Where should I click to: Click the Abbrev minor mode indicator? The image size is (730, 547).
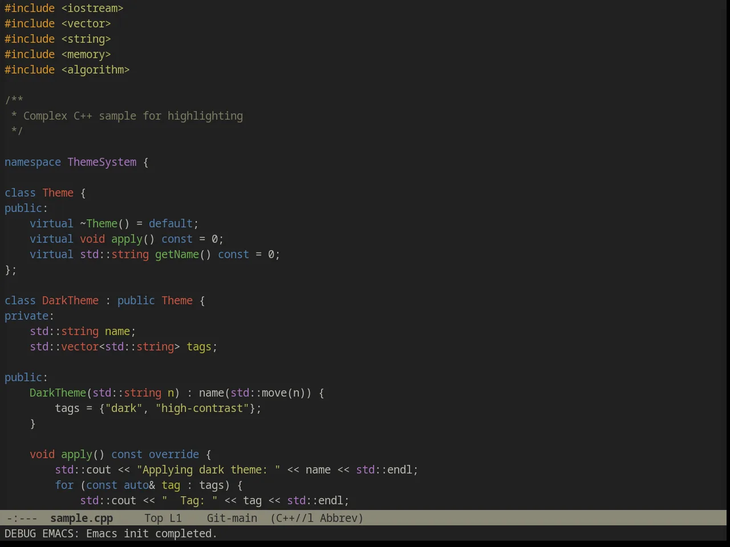point(342,518)
